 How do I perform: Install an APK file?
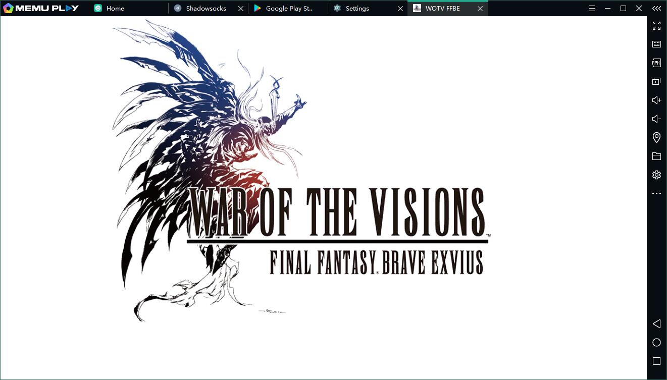tap(656, 63)
